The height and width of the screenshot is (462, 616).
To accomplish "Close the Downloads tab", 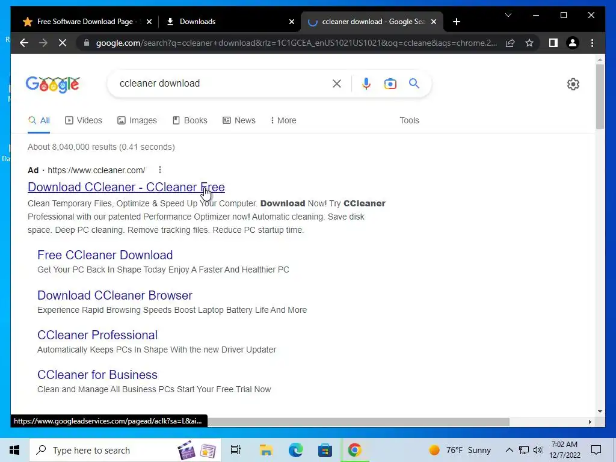I will [292, 22].
